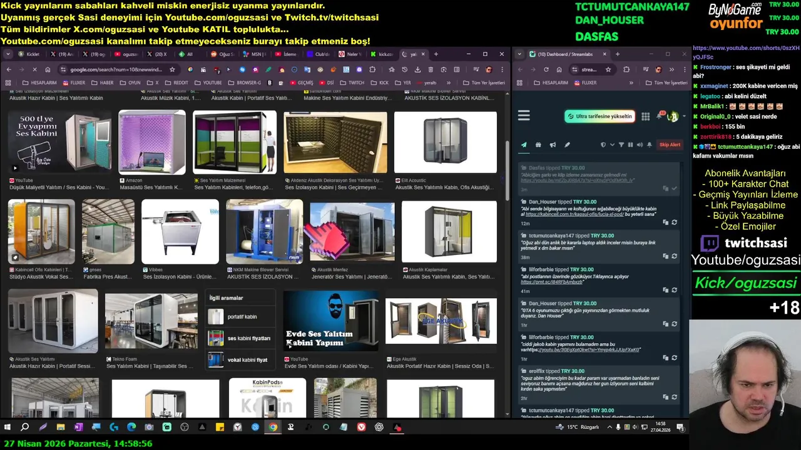Open the HABER bookmarks folder
The width and height of the screenshot is (801, 450).
pyautogui.click(x=102, y=82)
